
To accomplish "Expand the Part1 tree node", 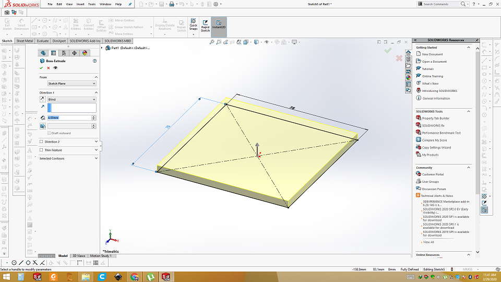I will pos(102,48).
